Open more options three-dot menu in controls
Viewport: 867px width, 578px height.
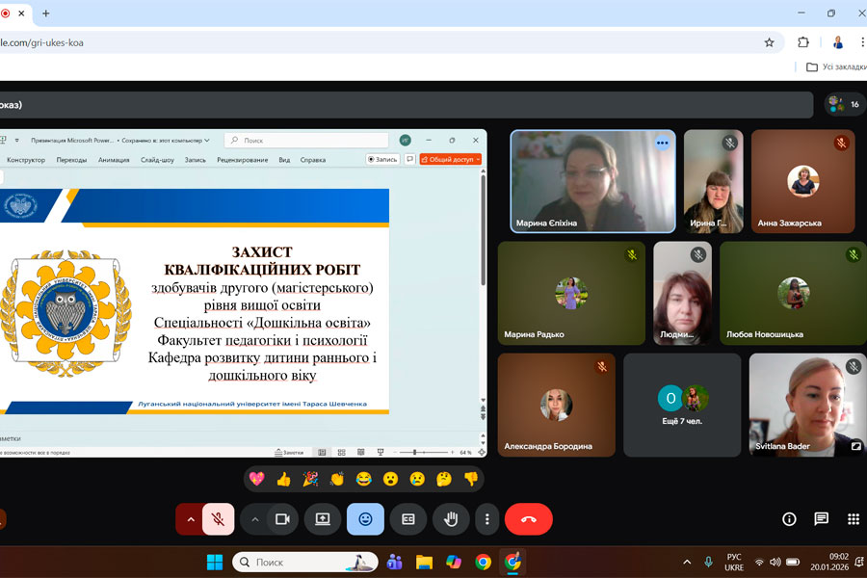click(x=486, y=519)
